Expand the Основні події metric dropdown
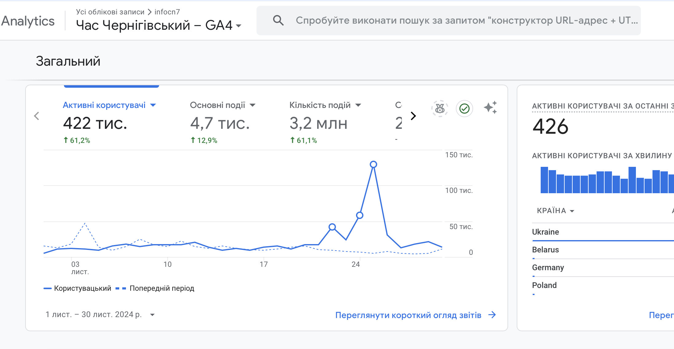674x349 pixels. click(x=253, y=105)
